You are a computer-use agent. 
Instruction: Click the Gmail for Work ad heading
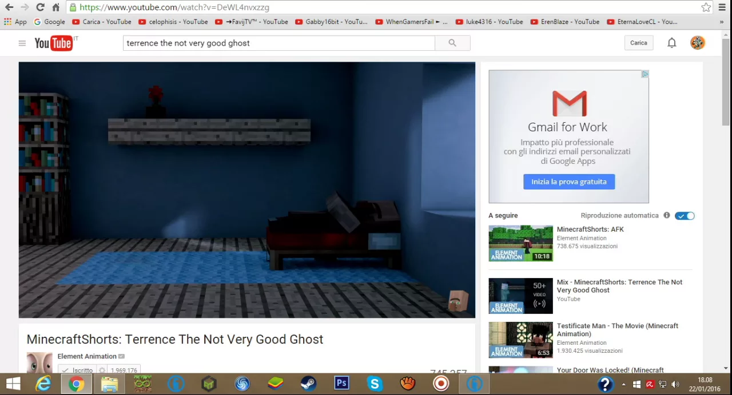click(x=567, y=127)
